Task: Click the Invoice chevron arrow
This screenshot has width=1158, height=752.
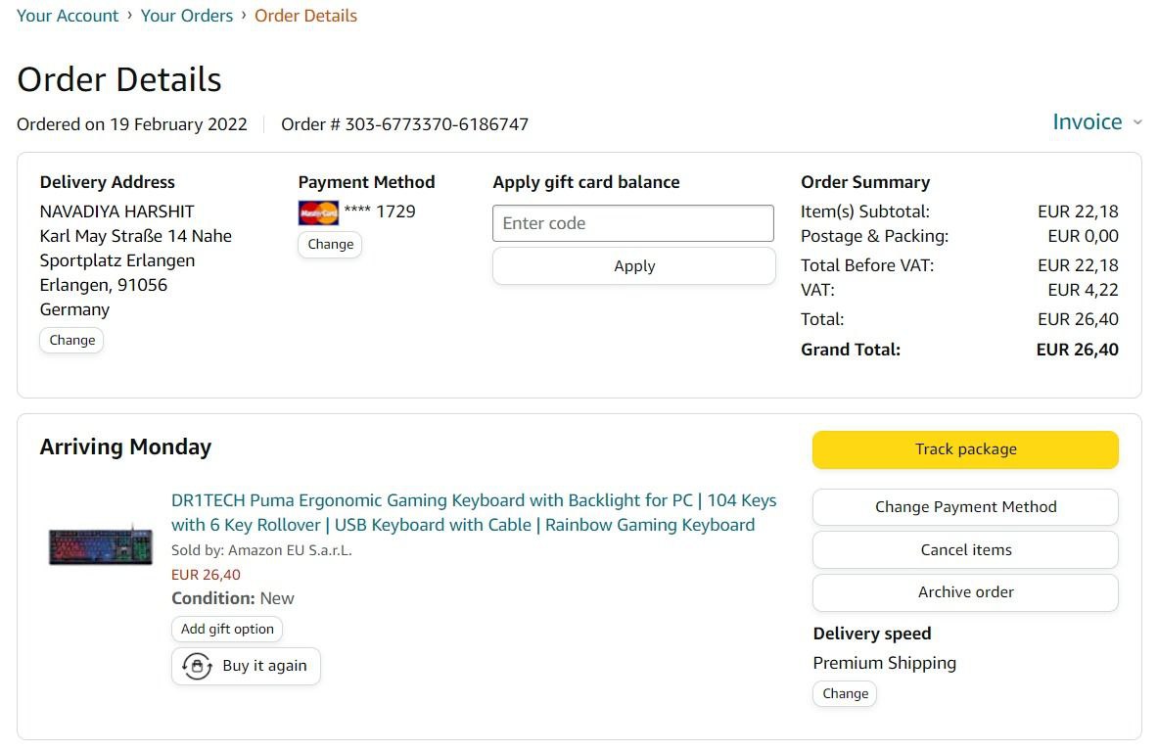Action: [1137, 123]
